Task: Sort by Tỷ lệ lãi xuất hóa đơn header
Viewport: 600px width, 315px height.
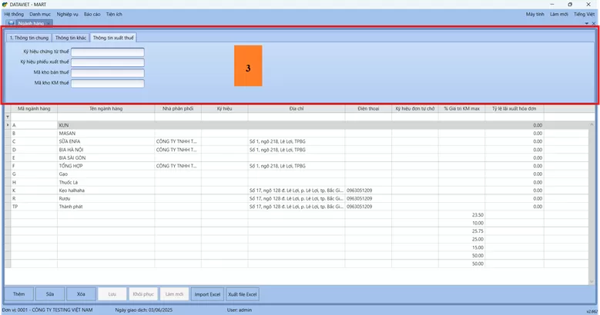Action: (515, 109)
